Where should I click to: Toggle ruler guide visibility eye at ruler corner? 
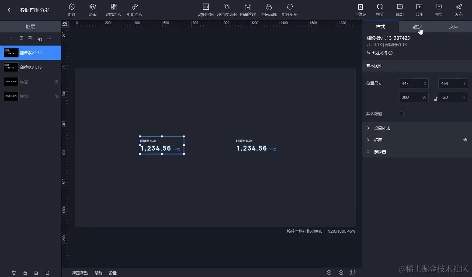point(64,24)
